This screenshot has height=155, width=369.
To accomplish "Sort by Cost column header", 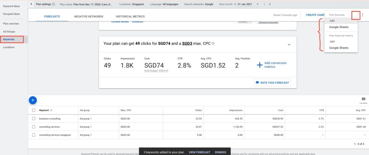I will (281, 110).
